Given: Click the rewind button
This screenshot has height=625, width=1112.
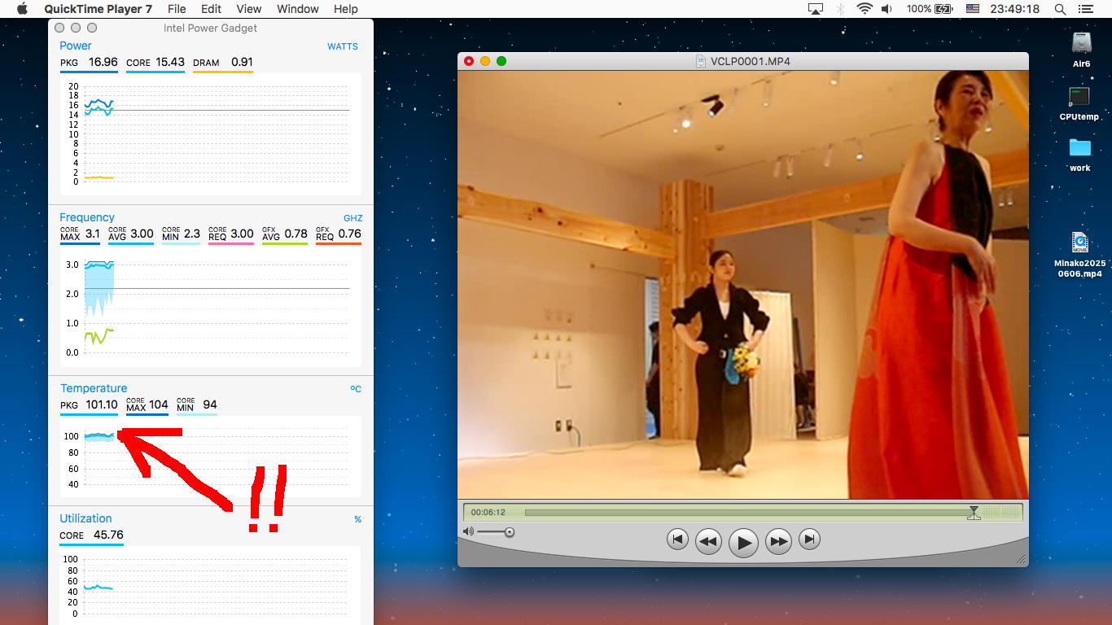Looking at the screenshot, I should point(708,541).
